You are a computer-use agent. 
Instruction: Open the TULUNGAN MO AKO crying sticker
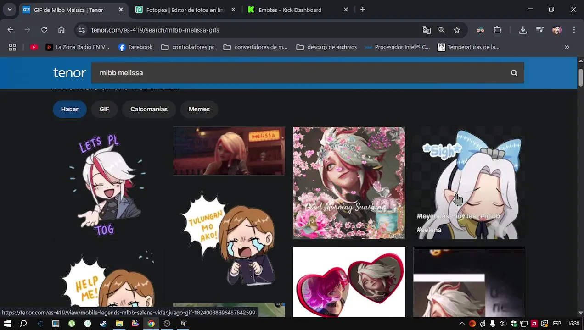coord(229,239)
